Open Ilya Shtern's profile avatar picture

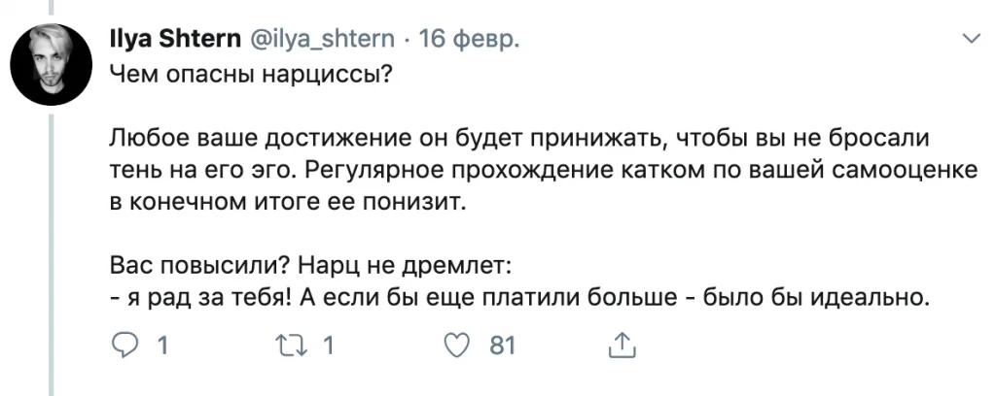click(52, 64)
